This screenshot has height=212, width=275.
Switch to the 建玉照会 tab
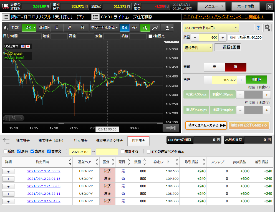[x=23, y=141]
